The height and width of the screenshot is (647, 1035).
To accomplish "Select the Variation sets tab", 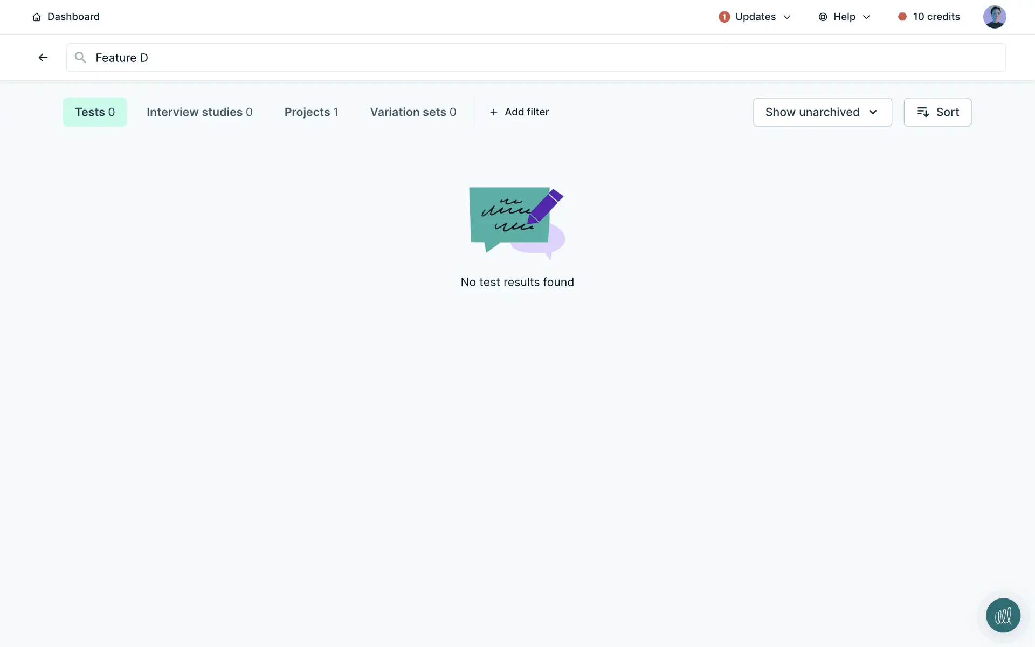I will click(x=413, y=112).
